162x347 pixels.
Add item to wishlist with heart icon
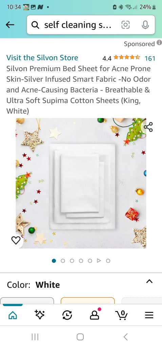pyautogui.click(x=16, y=241)
